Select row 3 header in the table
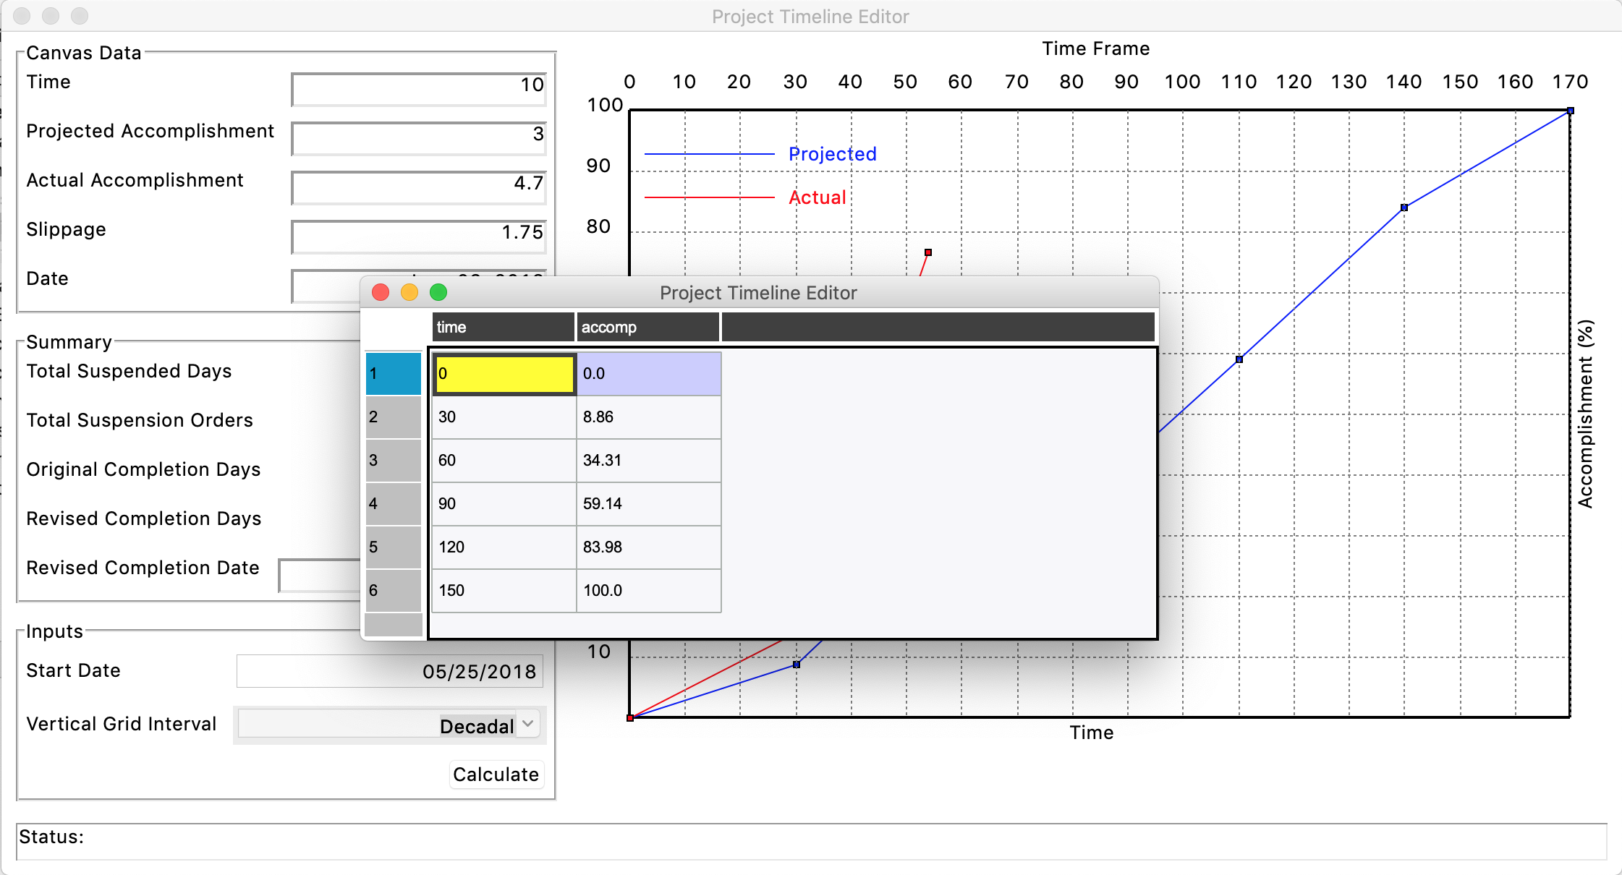This screenshot has height=875, width=1622. click(393, 461)
